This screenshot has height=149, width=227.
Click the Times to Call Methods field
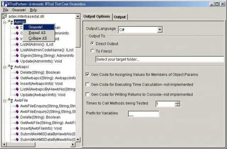pyautogui.click(x=166, y=104)
